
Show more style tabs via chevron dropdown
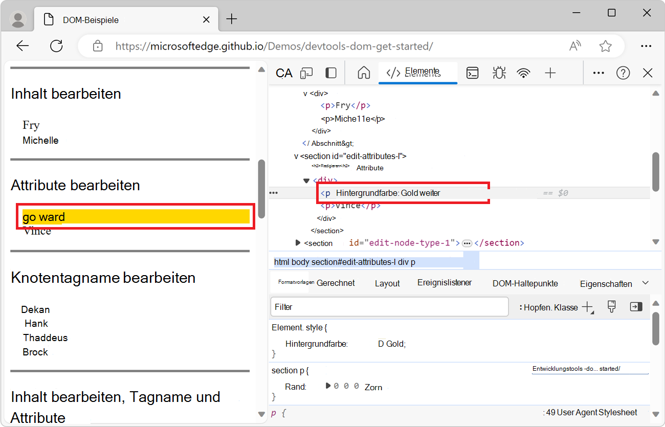pyautogui.click(x=645, y=283)
